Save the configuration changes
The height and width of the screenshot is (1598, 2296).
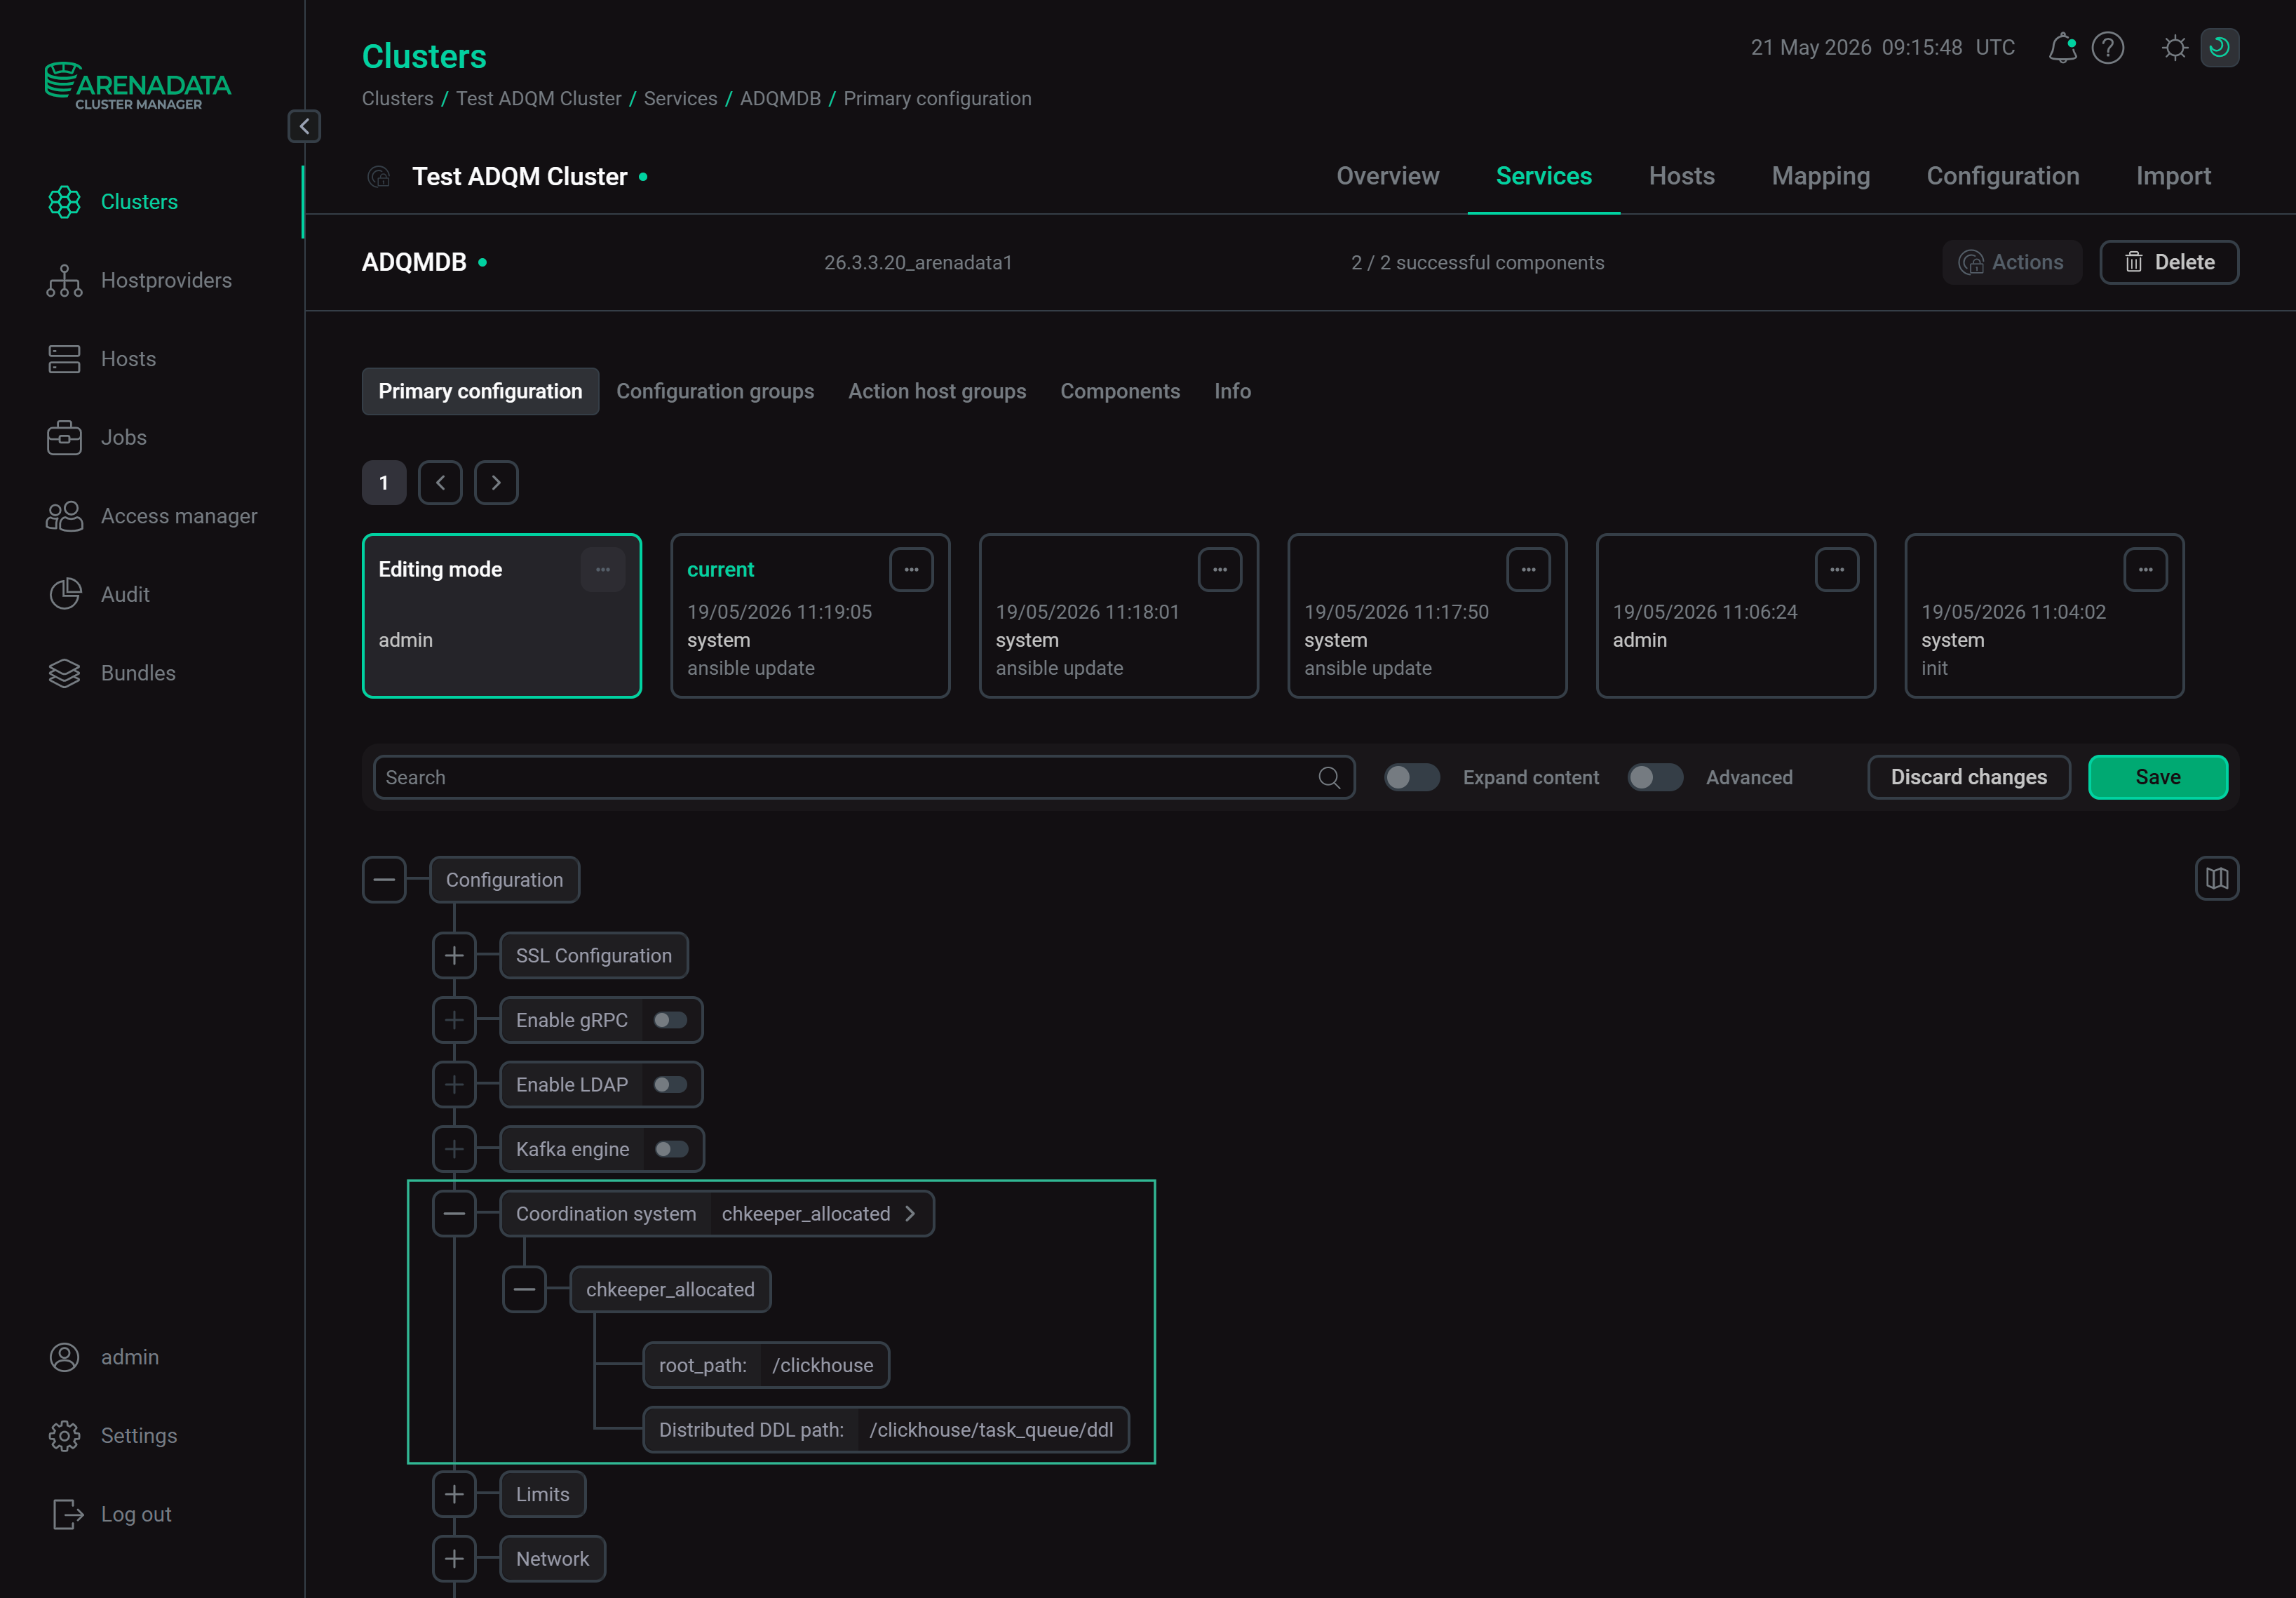pos(2158,777)
